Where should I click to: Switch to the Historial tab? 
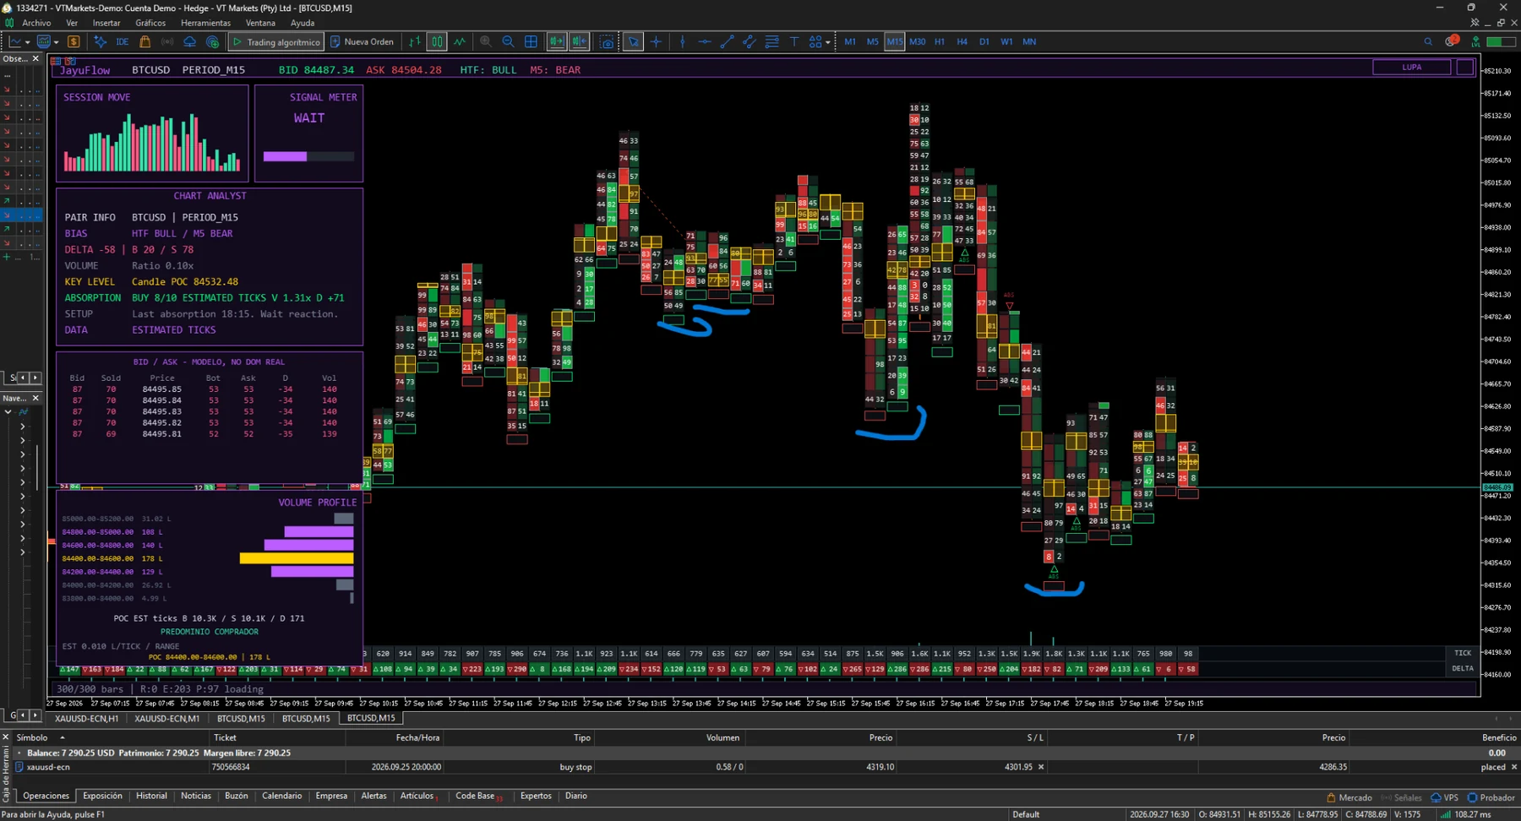click(151, 796)
